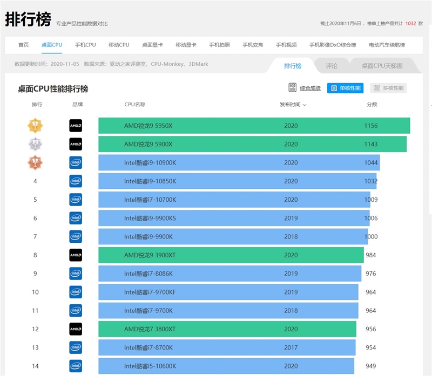The image size is (432, 376).
Task: Click Intel logo beside i7-10700K
Action: click(x=76, y=200)
